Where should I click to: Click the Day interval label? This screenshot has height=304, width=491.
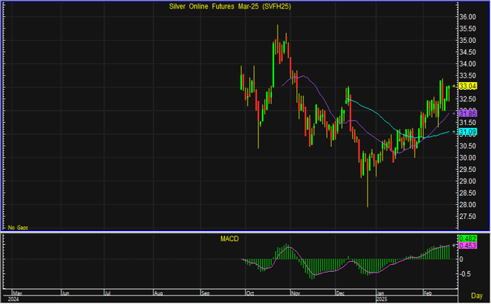(477, 295)
